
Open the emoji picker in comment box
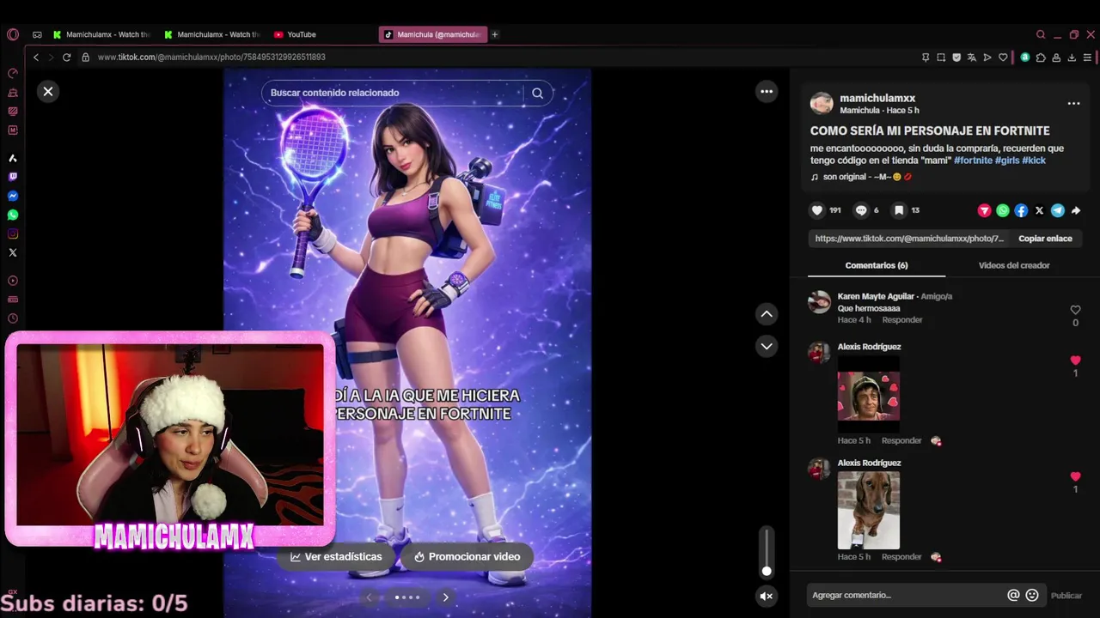tap(1032, 595)
